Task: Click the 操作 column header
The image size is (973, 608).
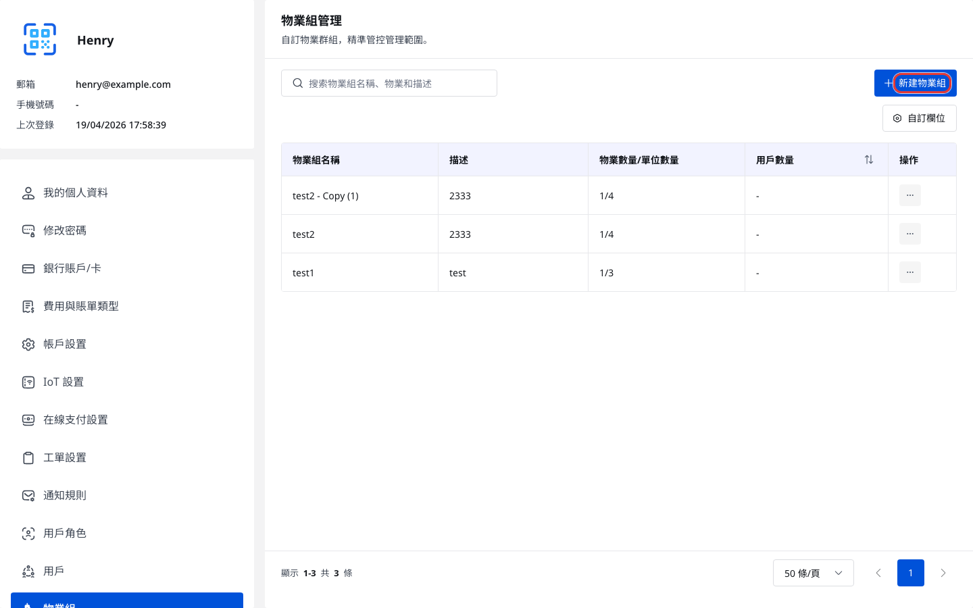Action: coord(922,159)
